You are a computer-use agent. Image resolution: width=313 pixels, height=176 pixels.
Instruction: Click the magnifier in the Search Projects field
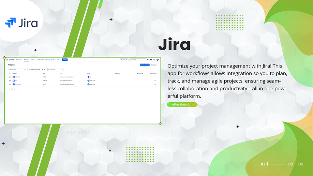25,70
